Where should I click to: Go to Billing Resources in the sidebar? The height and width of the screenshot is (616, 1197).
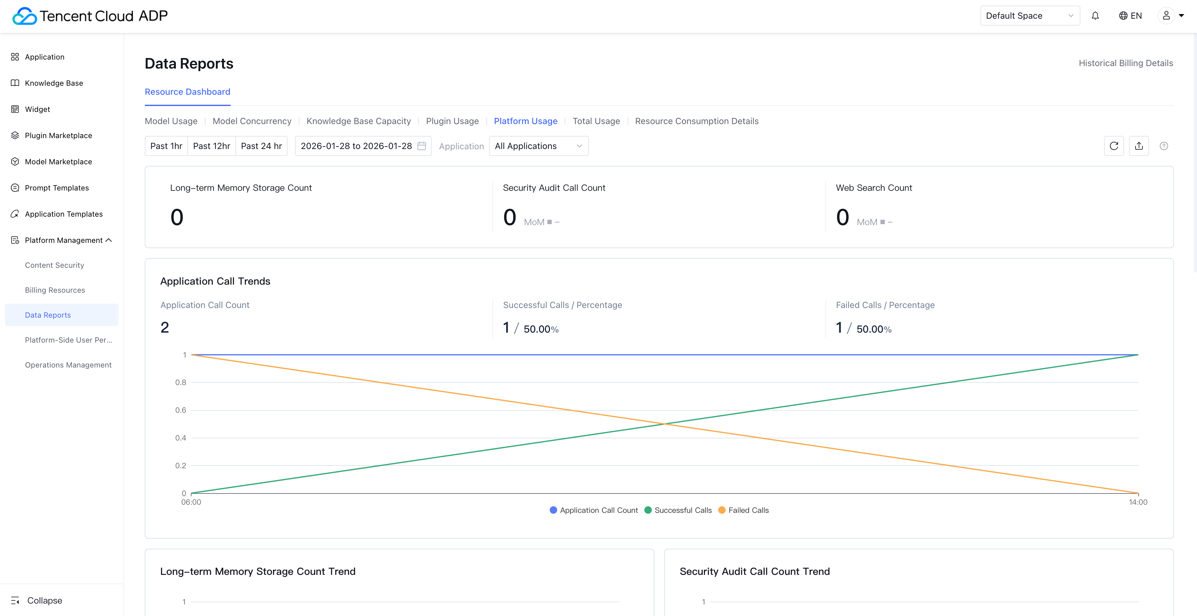[55, 290]
